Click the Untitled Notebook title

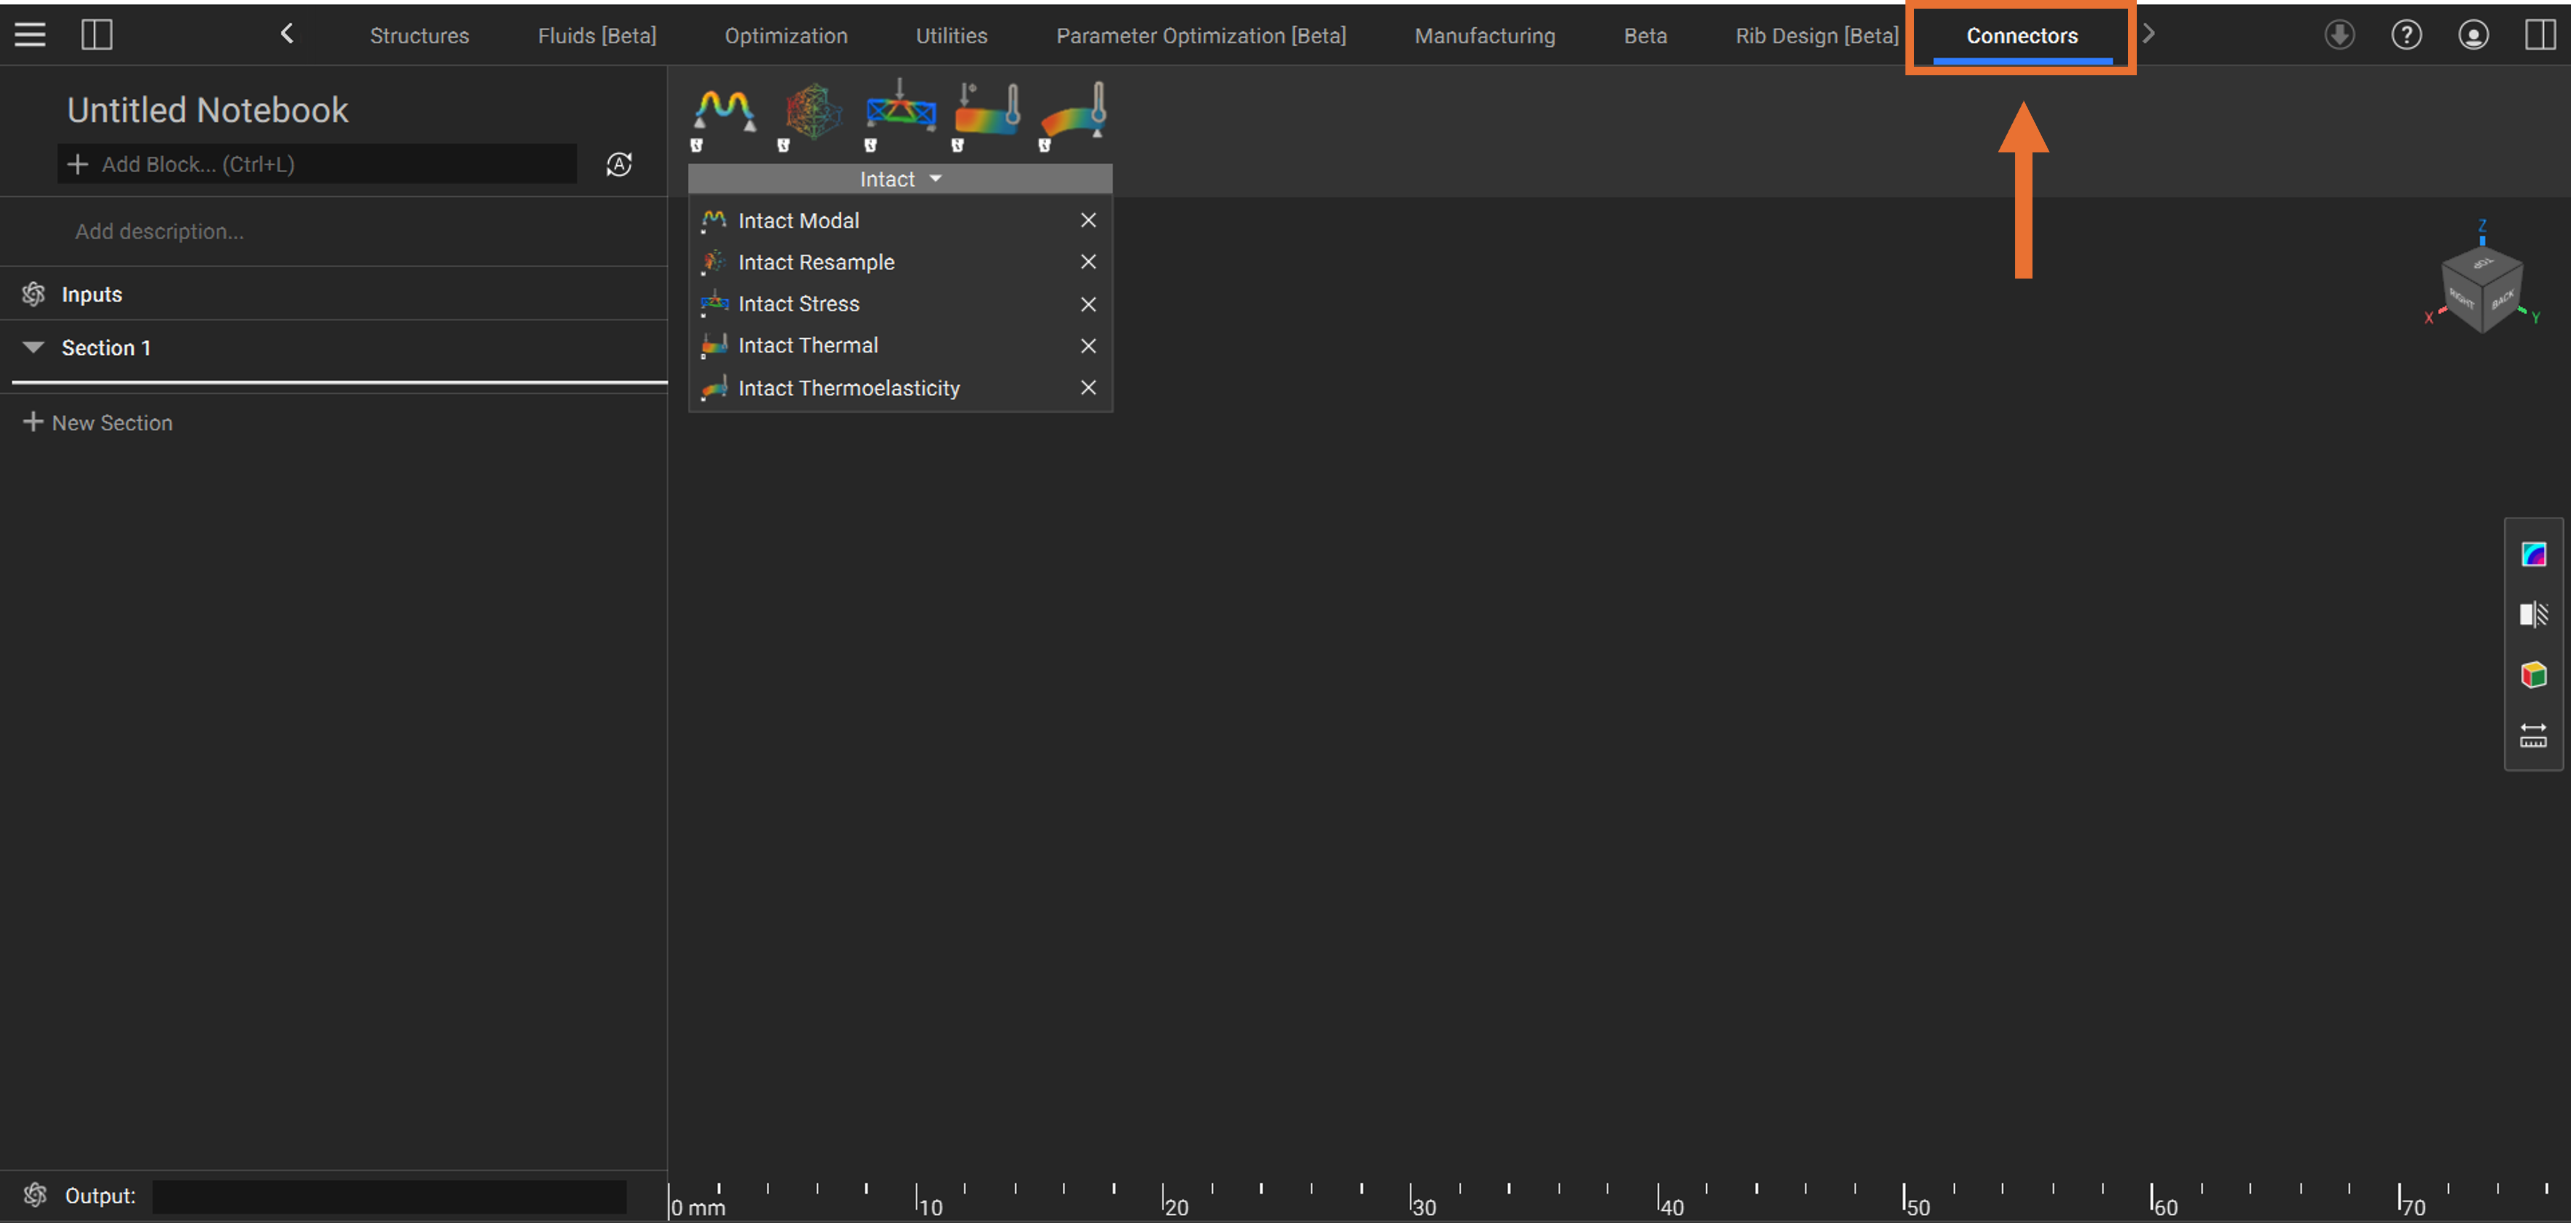pos(208,110)
